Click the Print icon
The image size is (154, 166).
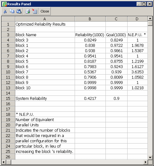28,11
